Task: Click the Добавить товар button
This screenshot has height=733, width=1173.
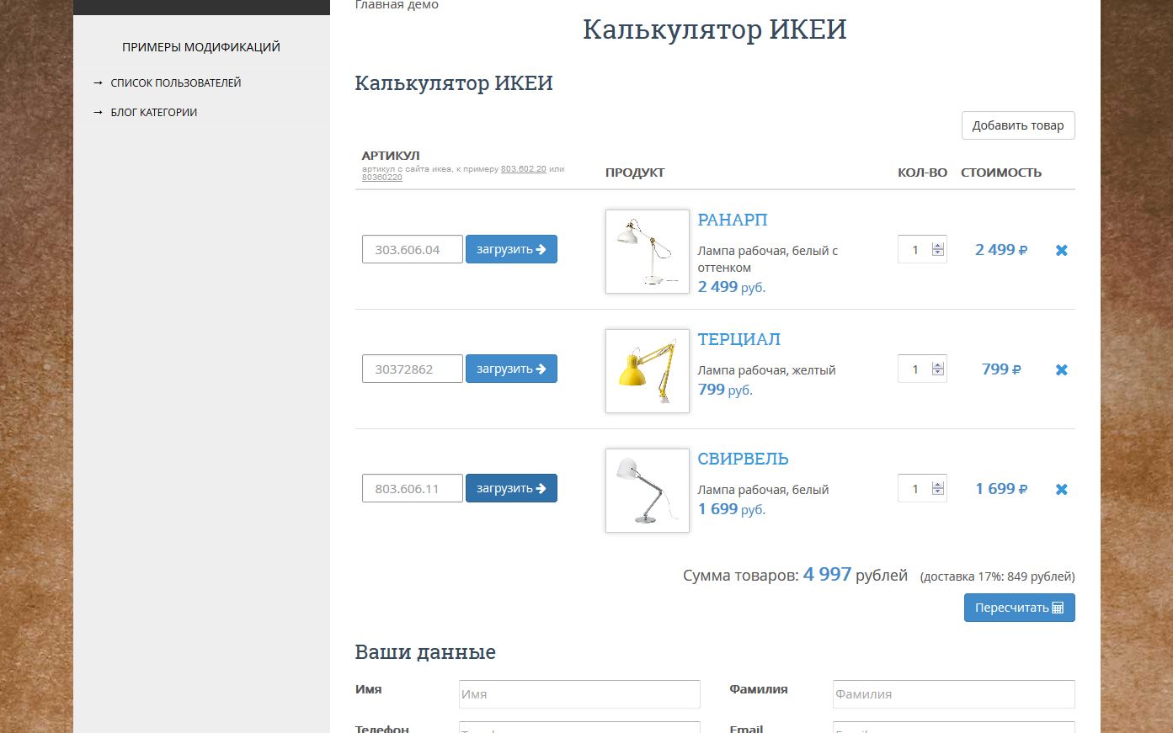Action: pyautogui.click(x=1018, y=125)
